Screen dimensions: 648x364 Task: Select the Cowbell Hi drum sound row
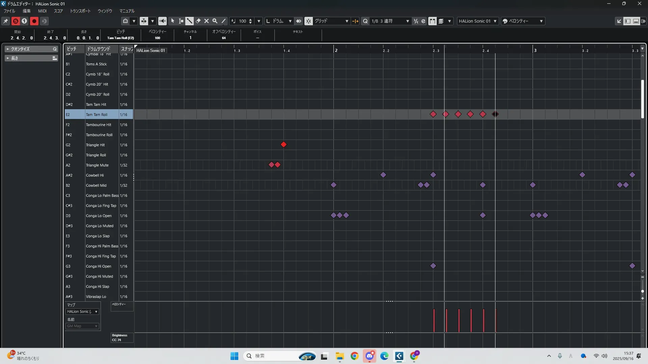click(x=95, y=175)
